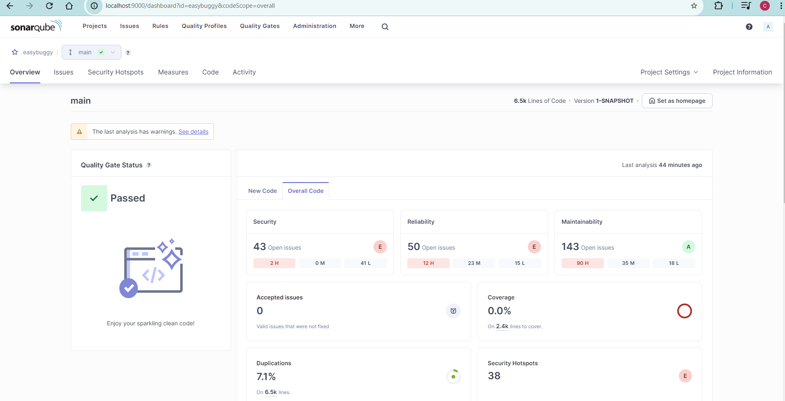This screenshot has height=401, width=785.
Task: Select the Overview project tab
Action: [25, 72]
